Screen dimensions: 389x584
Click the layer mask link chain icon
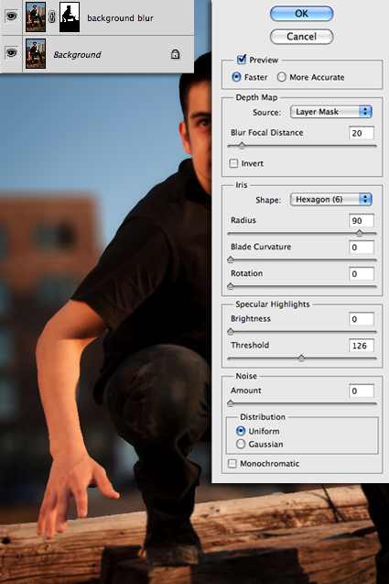tap(52, 17)
